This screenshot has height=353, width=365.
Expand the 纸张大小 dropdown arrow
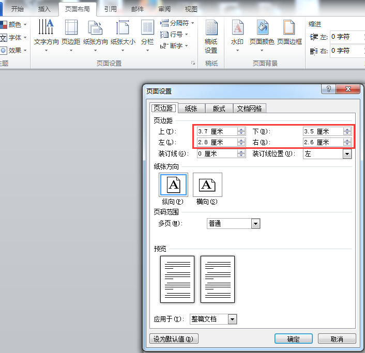[x=123, y=50]
